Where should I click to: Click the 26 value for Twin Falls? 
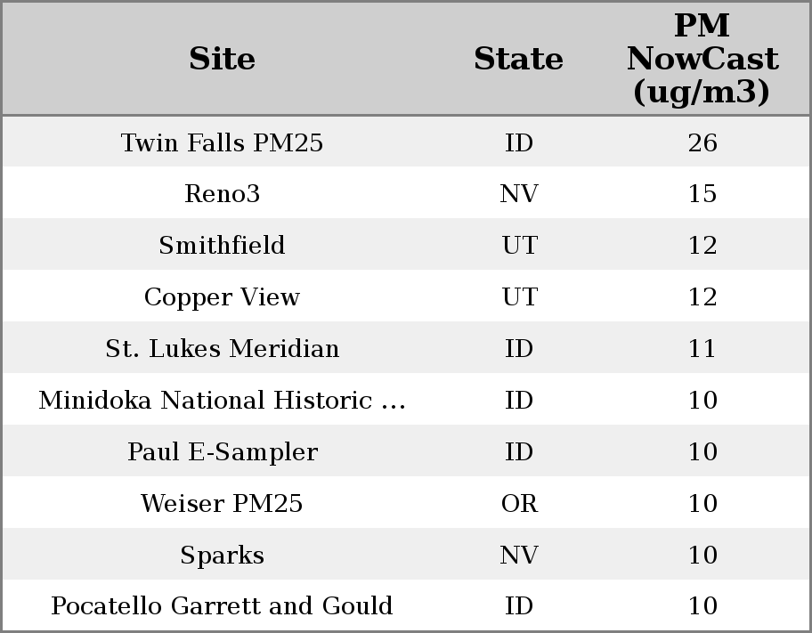coord(702,142)
